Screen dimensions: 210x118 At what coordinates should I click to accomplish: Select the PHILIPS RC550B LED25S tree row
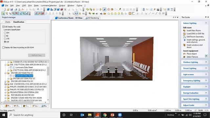coord(27,89)
